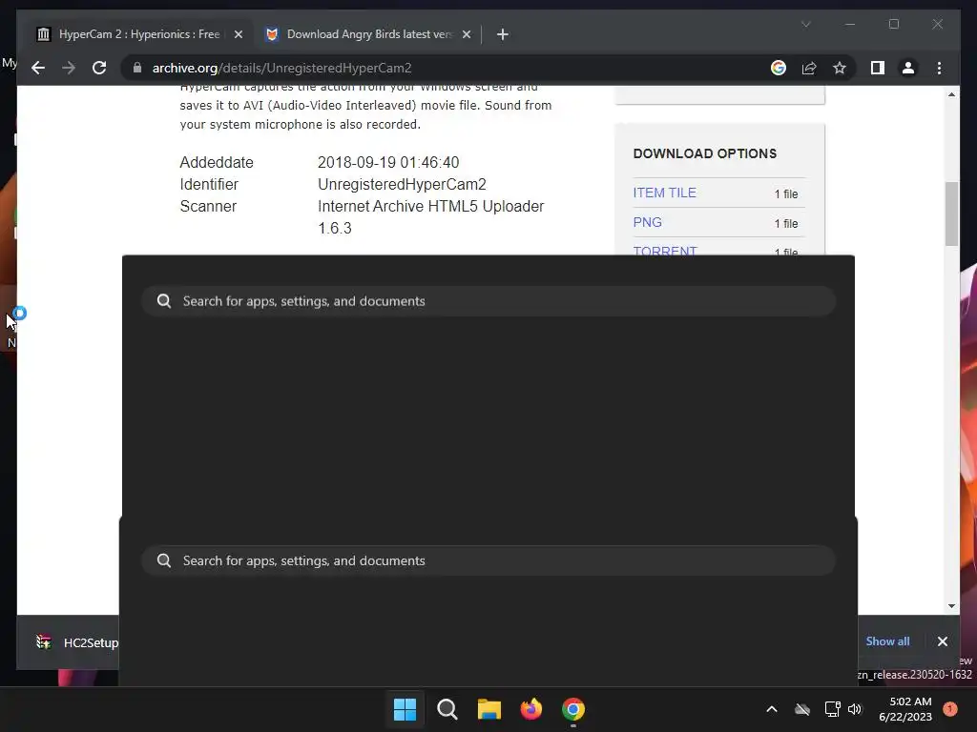977x732 pixels.
Task: Click the 'Internet Archive HTML5 Uploader 1.6.3' text
Action: 430,217
